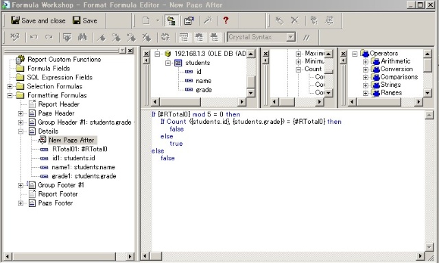
Task: Toggle the Operator Tree panel icon
Action: click(x=215, y=37)
